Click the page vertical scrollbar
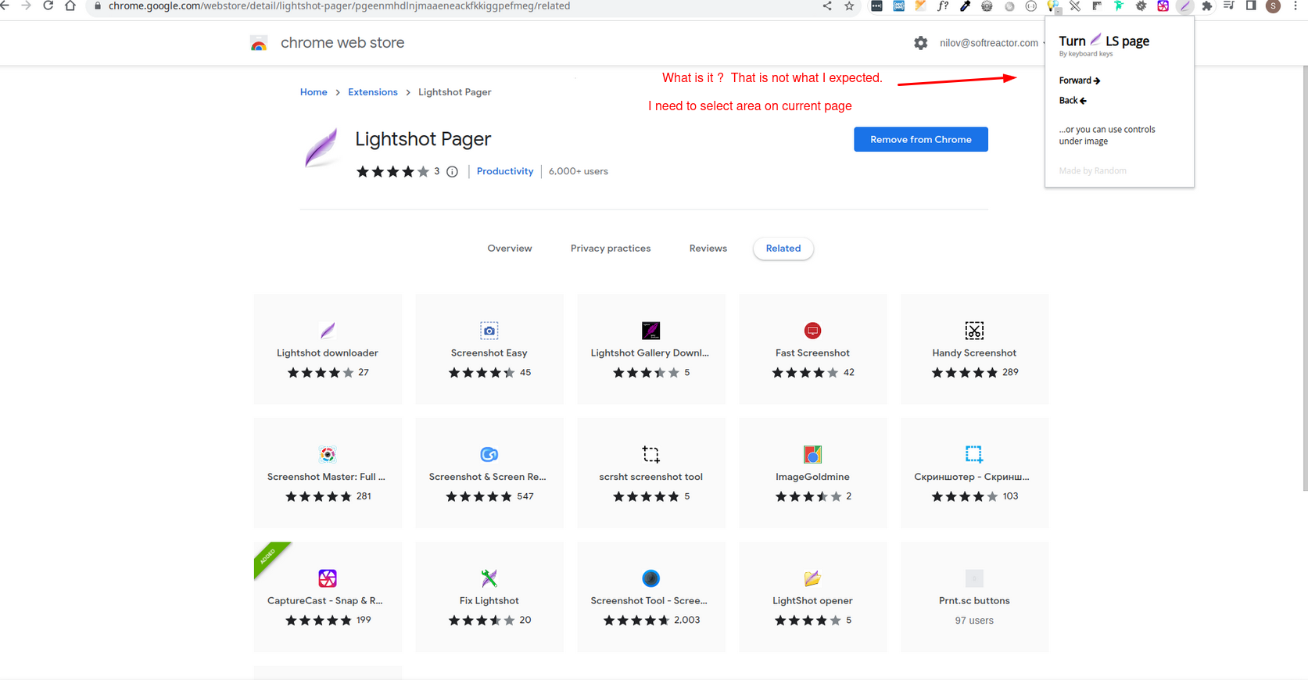This screenshot has height=680, width=1308. point(1305,277)
